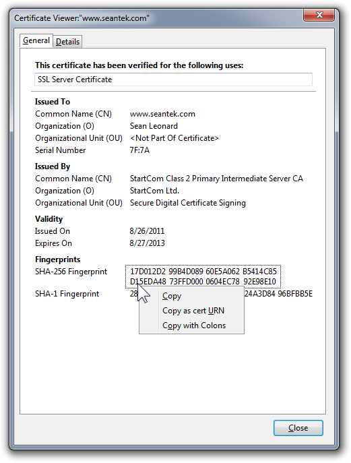This screenshot has height=463, width=351.
Task: Click the serial number 7F:7A
Action: point(139,150)
